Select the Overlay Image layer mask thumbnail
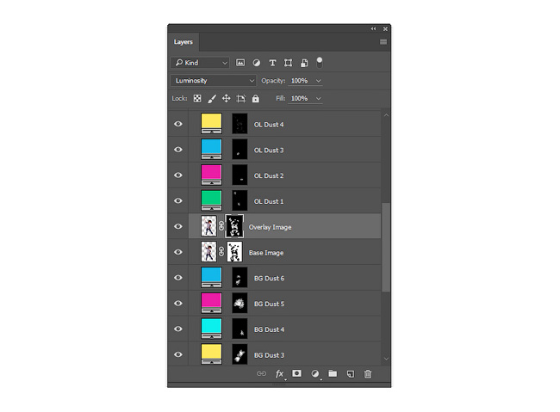 pos(234,226)
